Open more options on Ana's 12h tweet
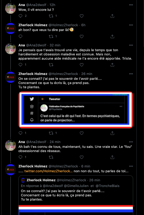 coord(131,5)
